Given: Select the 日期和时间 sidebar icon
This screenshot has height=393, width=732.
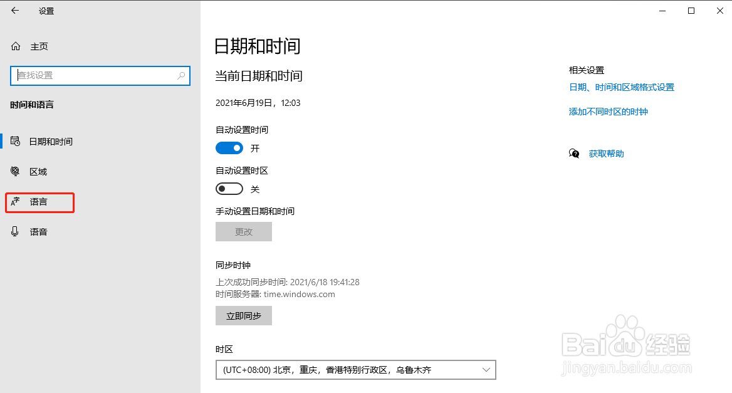Looking at the screenshot, I should click(x=15, y=141).
